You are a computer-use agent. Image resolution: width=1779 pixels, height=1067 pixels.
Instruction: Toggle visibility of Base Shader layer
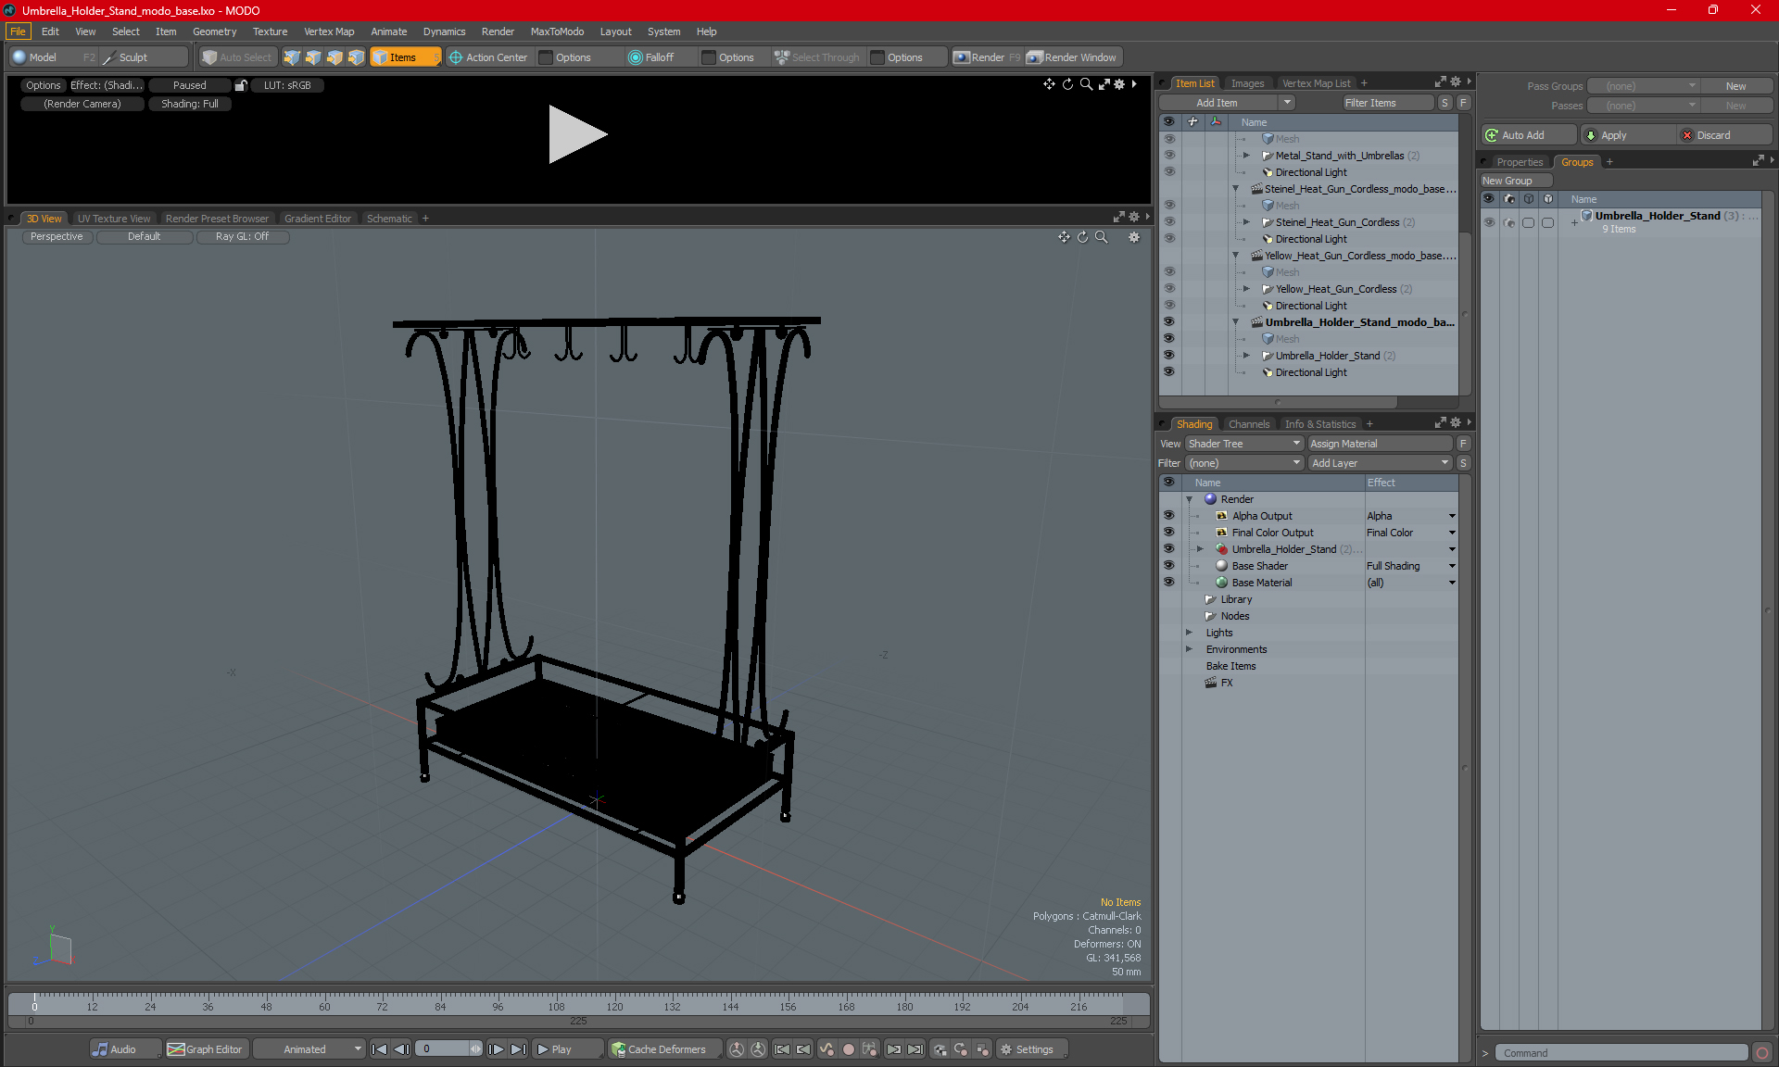[x=1168, y=566]
